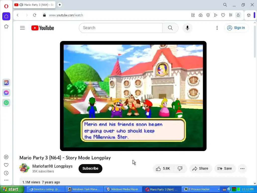Open the Opera menu logo
This screenshot has height=193, width=257.
6,6
